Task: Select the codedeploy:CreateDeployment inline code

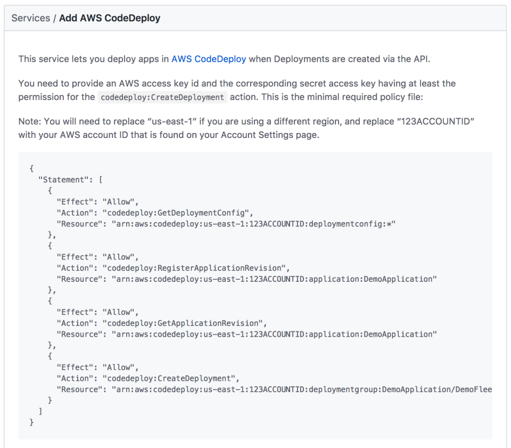Action: click(x=162, y=97)
